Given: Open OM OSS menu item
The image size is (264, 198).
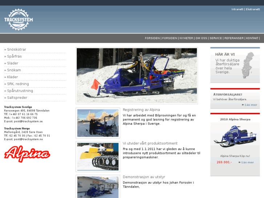Looking at the screenshot, I should [x=201, y=38].
